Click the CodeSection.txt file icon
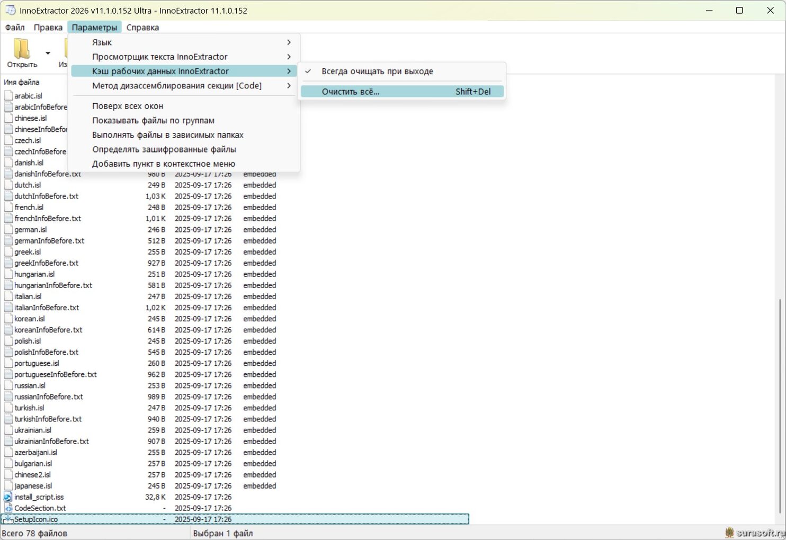This screenshot has height=540, width=786. click(x=8, y=508)
